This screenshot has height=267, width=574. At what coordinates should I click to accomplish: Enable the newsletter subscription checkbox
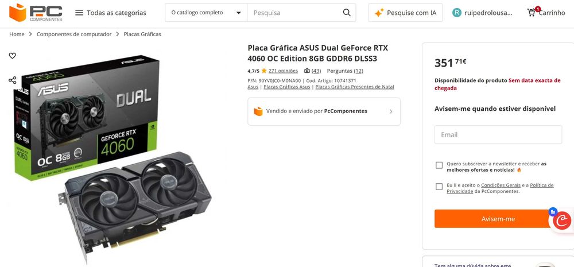point(439,165)
